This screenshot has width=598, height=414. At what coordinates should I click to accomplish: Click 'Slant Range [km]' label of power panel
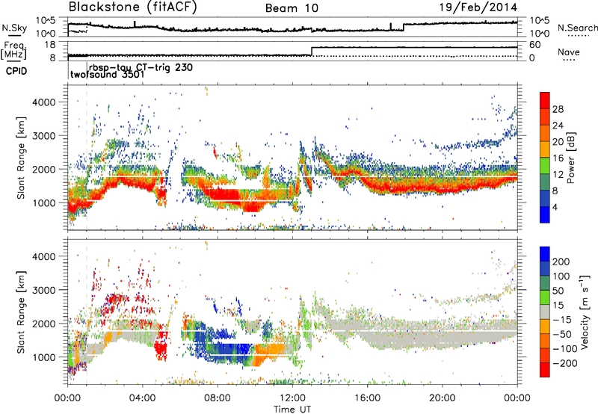(21, 158)
